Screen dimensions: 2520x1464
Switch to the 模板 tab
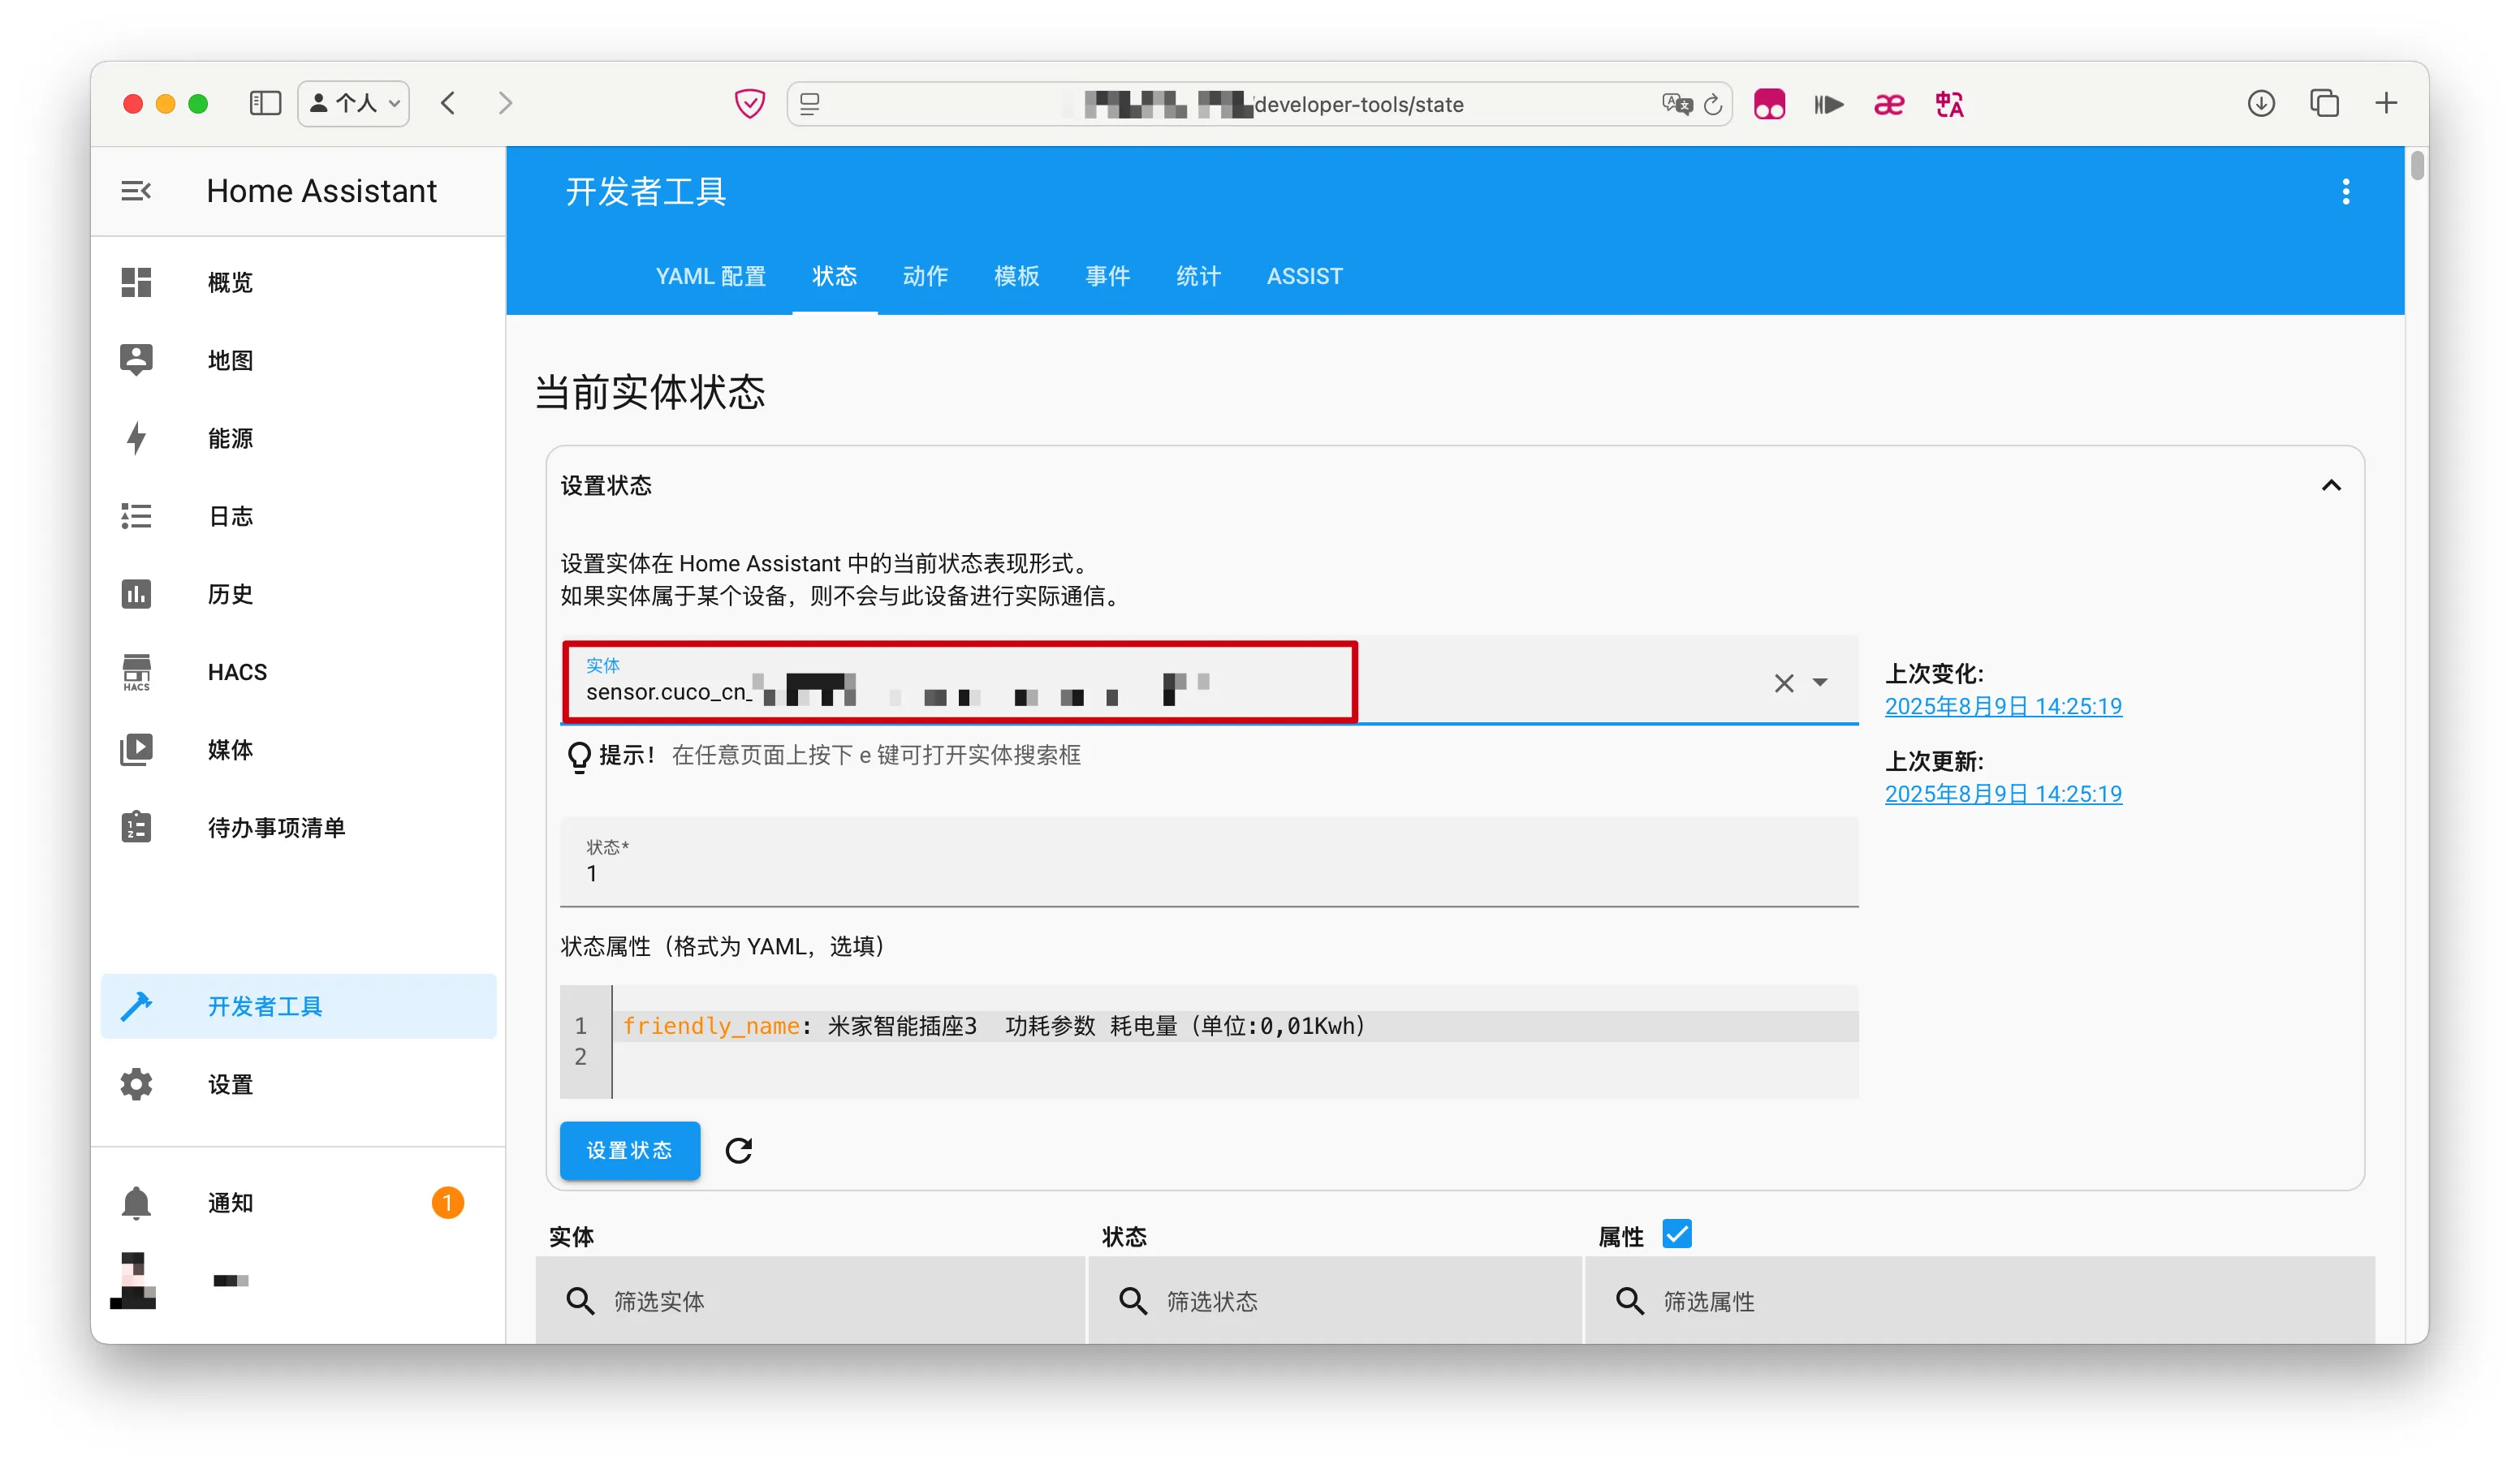coord(1016,276)
